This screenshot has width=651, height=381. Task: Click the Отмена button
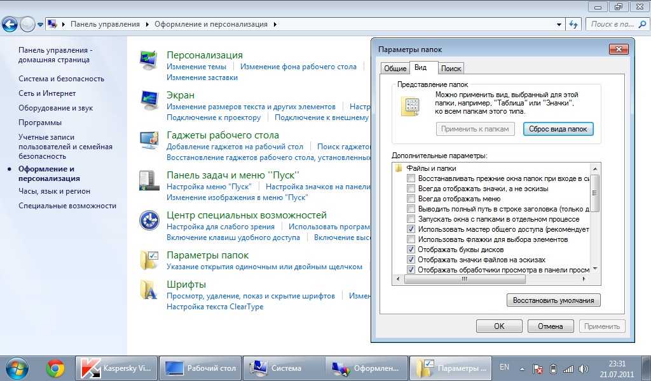pos(551,326)
